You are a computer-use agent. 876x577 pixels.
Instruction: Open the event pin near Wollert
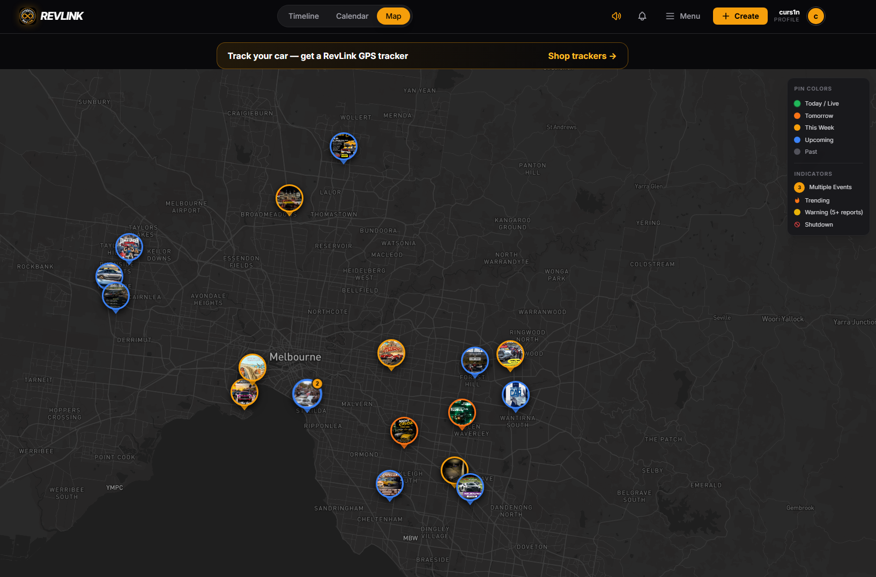(x=344, y=147)
